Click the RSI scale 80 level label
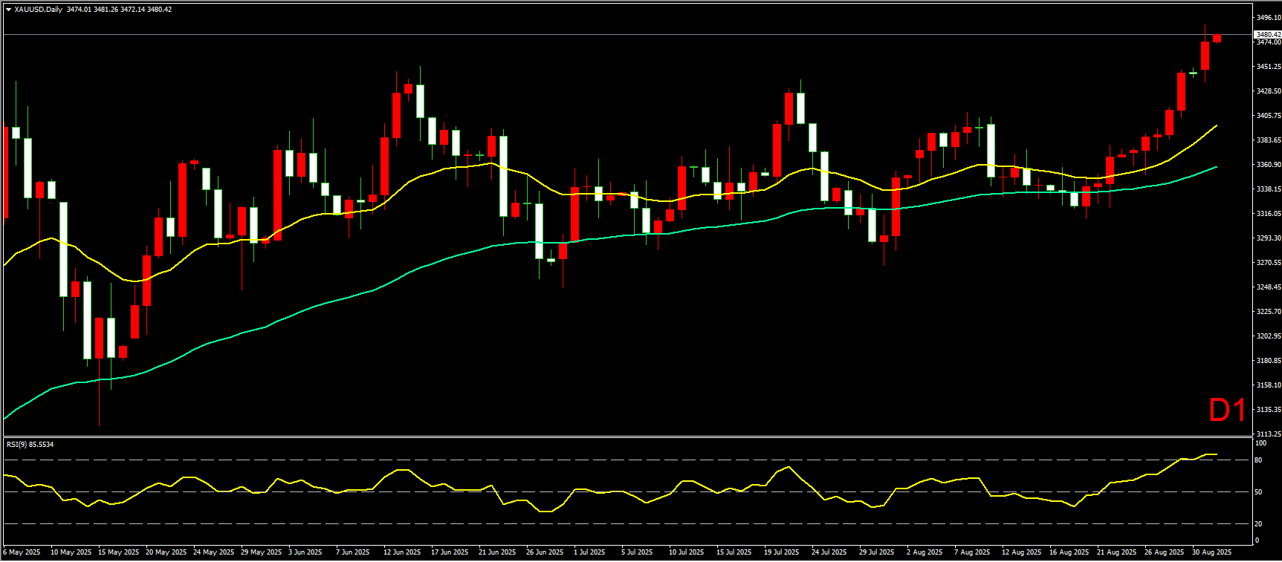 click(x=1258, y=460)
